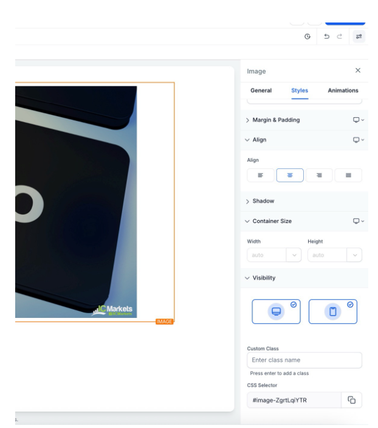Click the redo arrow icon
The image size is (378, 428).
339,36
